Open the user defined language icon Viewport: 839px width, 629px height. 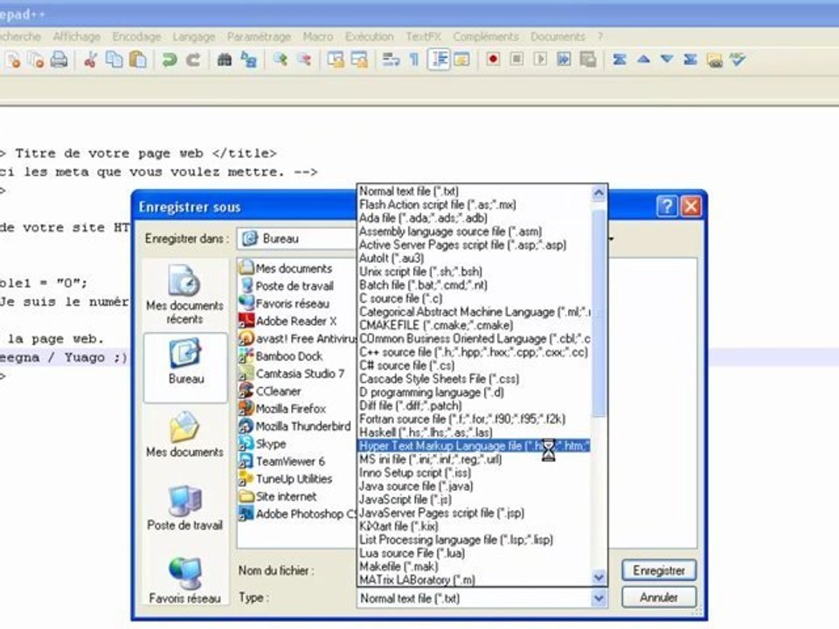pyautogui.click(x=461, y=59)
